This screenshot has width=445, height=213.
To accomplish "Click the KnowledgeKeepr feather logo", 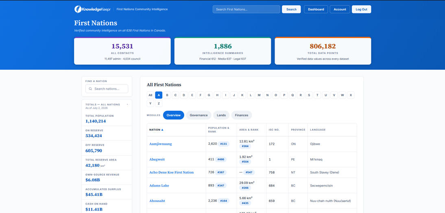I will tap(77, 9).
